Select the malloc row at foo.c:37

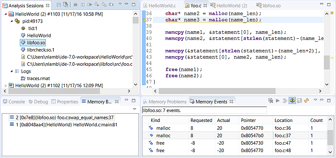click(235, 135)
